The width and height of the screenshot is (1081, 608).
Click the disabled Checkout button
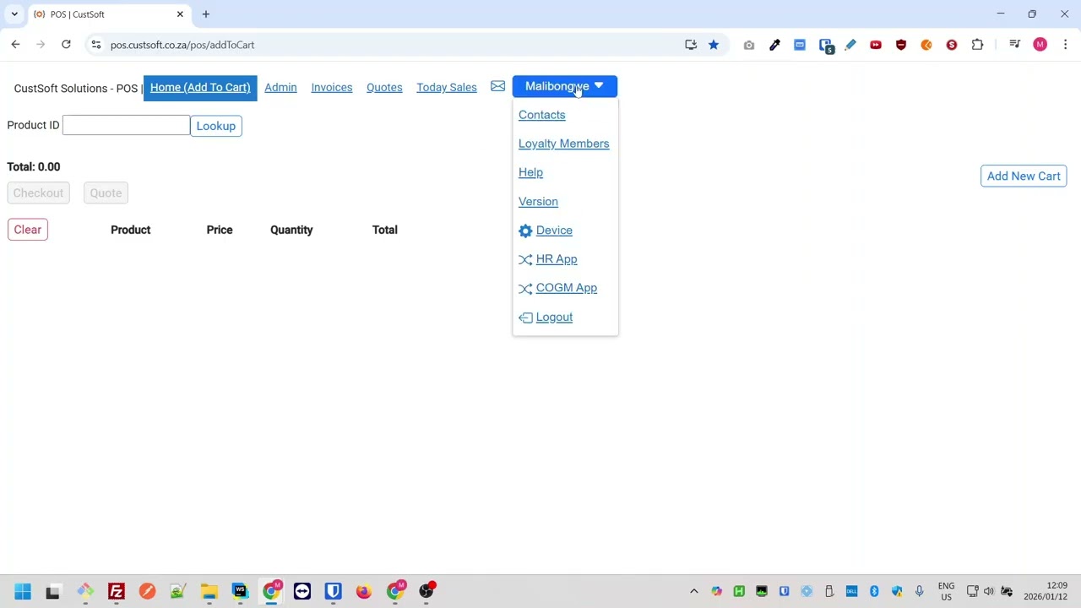click(x=38, y=193)
